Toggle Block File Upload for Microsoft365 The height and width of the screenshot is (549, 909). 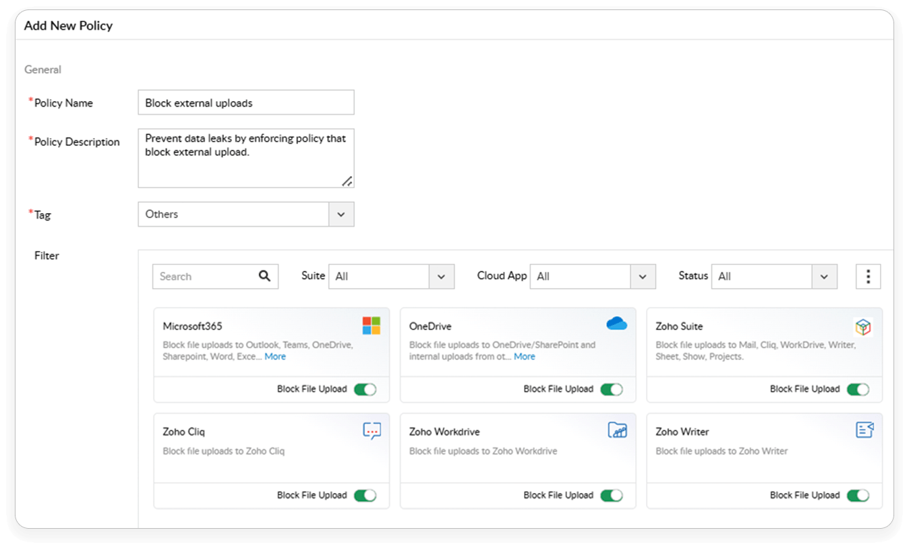click(365, 389)
